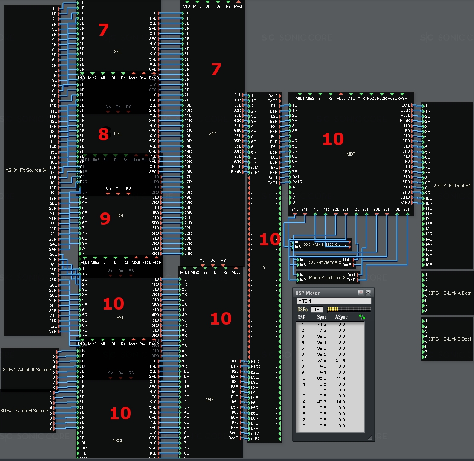
Task: Click input port D on MB7 module
Action: coord(290,203)
